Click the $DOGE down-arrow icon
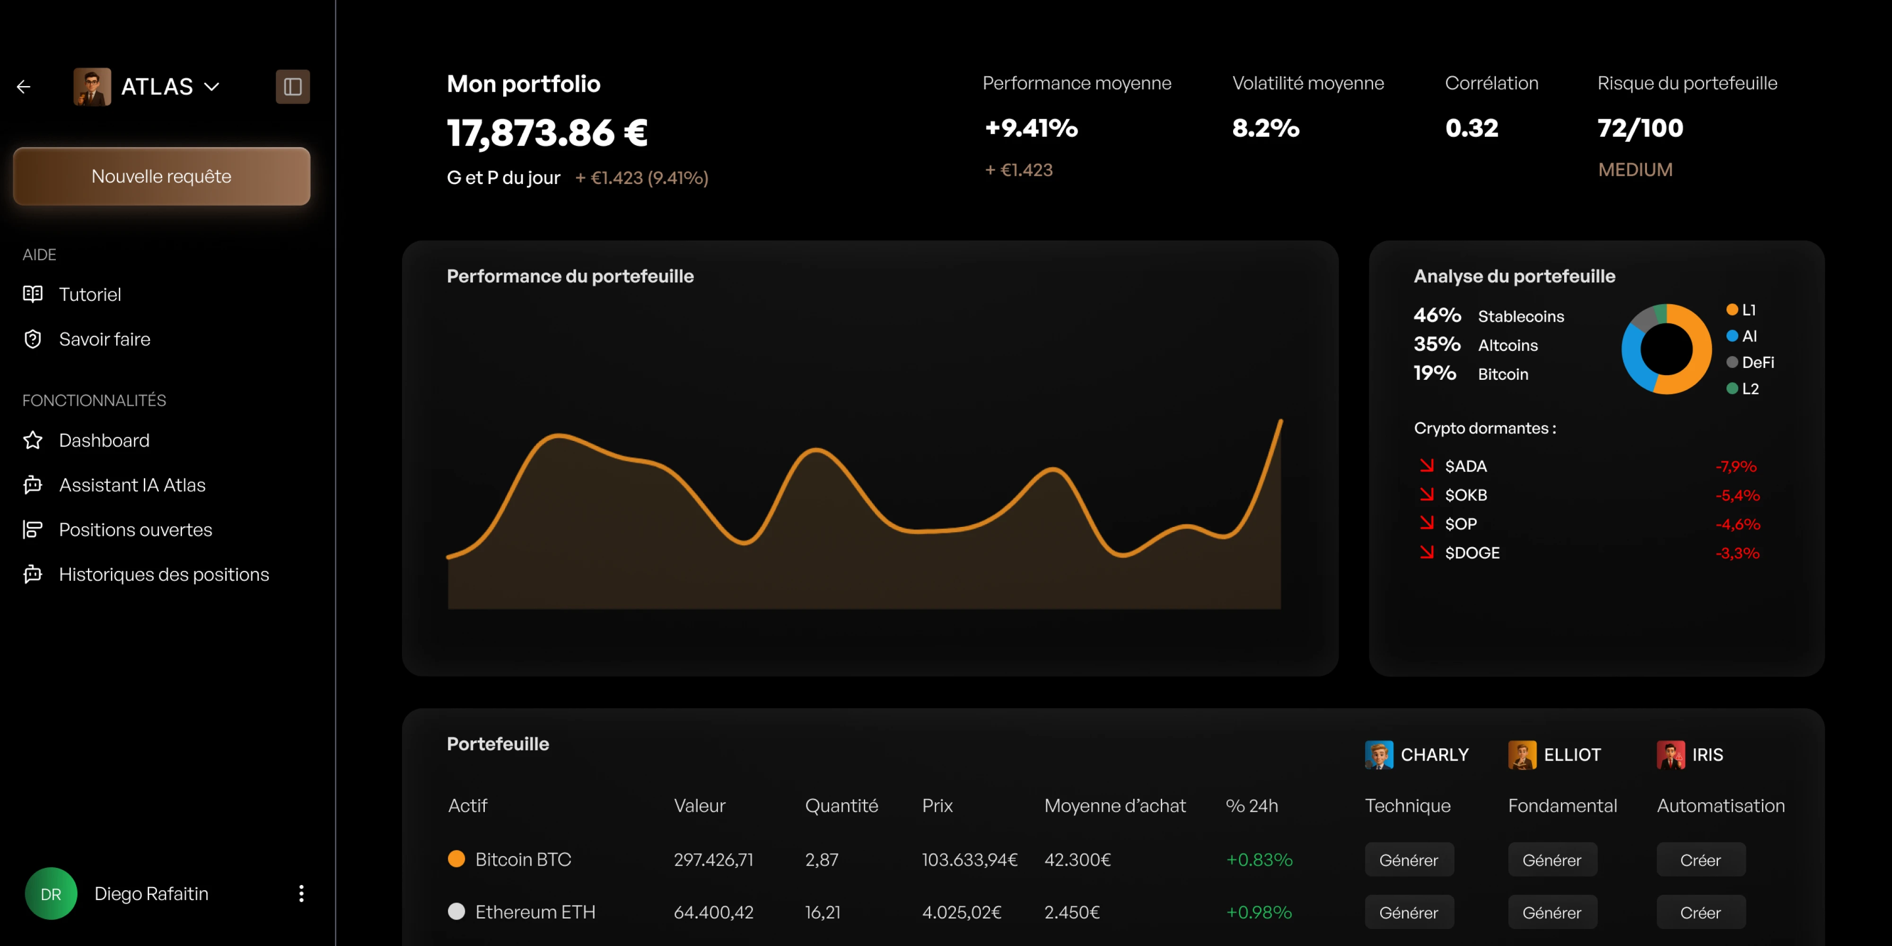Viewport: 1892px width, 946px height. pos(1427,552)
